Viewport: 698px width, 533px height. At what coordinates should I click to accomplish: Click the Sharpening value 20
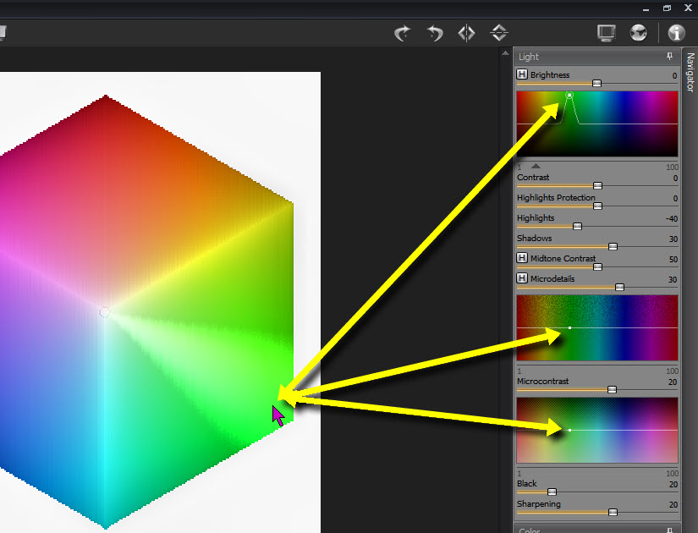673,504
